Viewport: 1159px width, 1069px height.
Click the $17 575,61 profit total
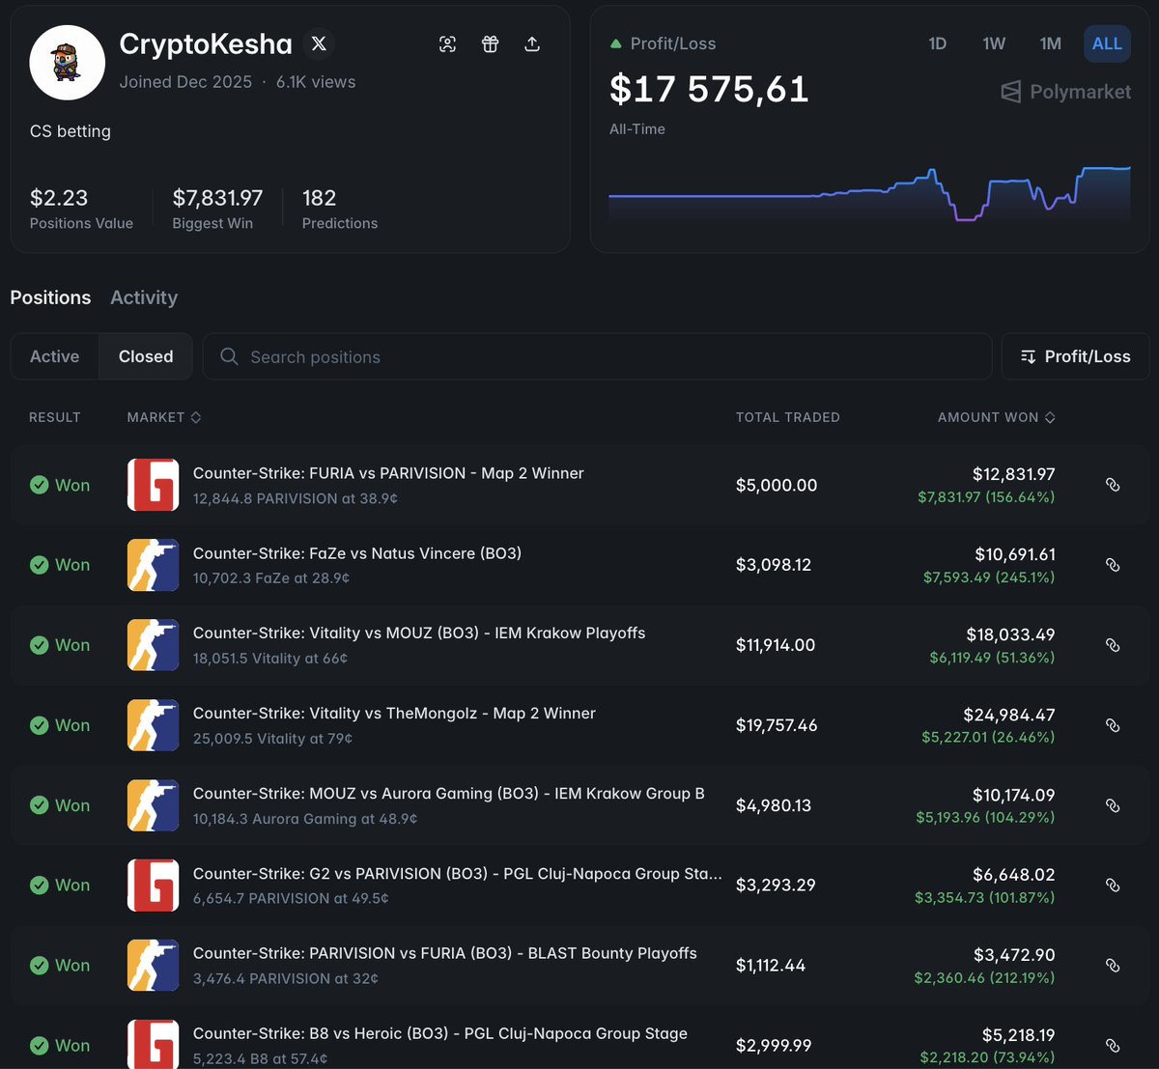[x=709, y=89]
